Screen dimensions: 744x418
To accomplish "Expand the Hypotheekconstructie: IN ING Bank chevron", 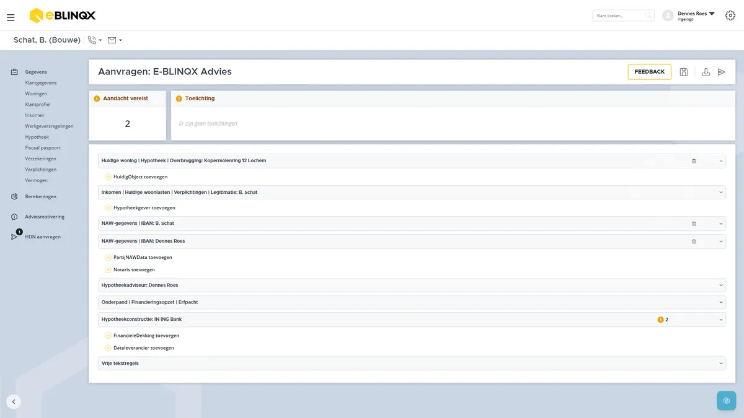I will tap(721, 320).
